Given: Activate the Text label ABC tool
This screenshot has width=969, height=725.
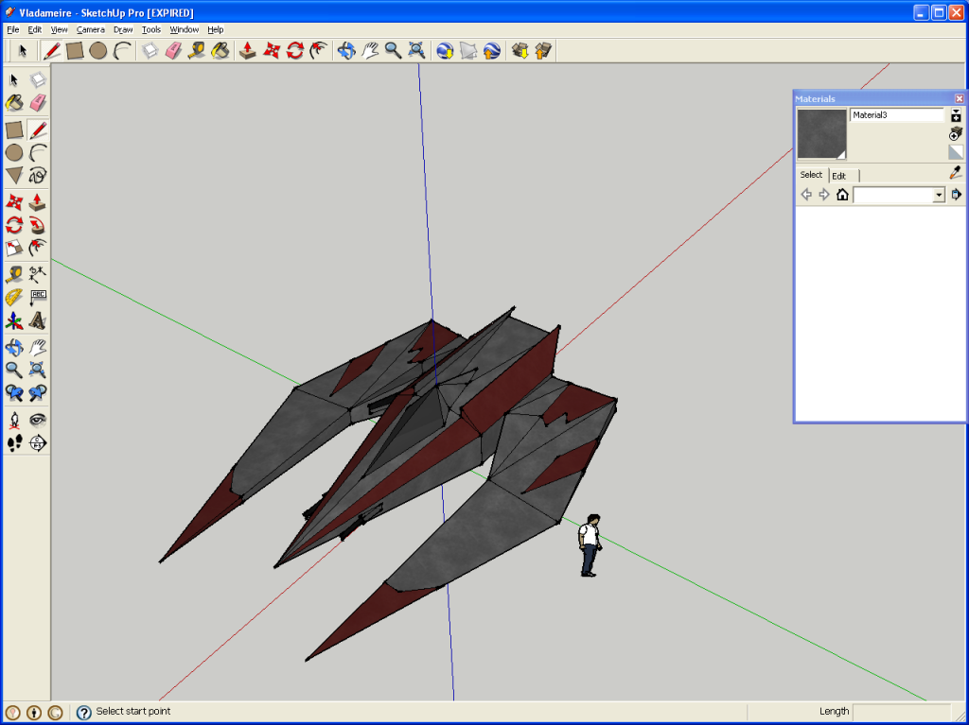Looking at the screenshot, I should 38,297.
